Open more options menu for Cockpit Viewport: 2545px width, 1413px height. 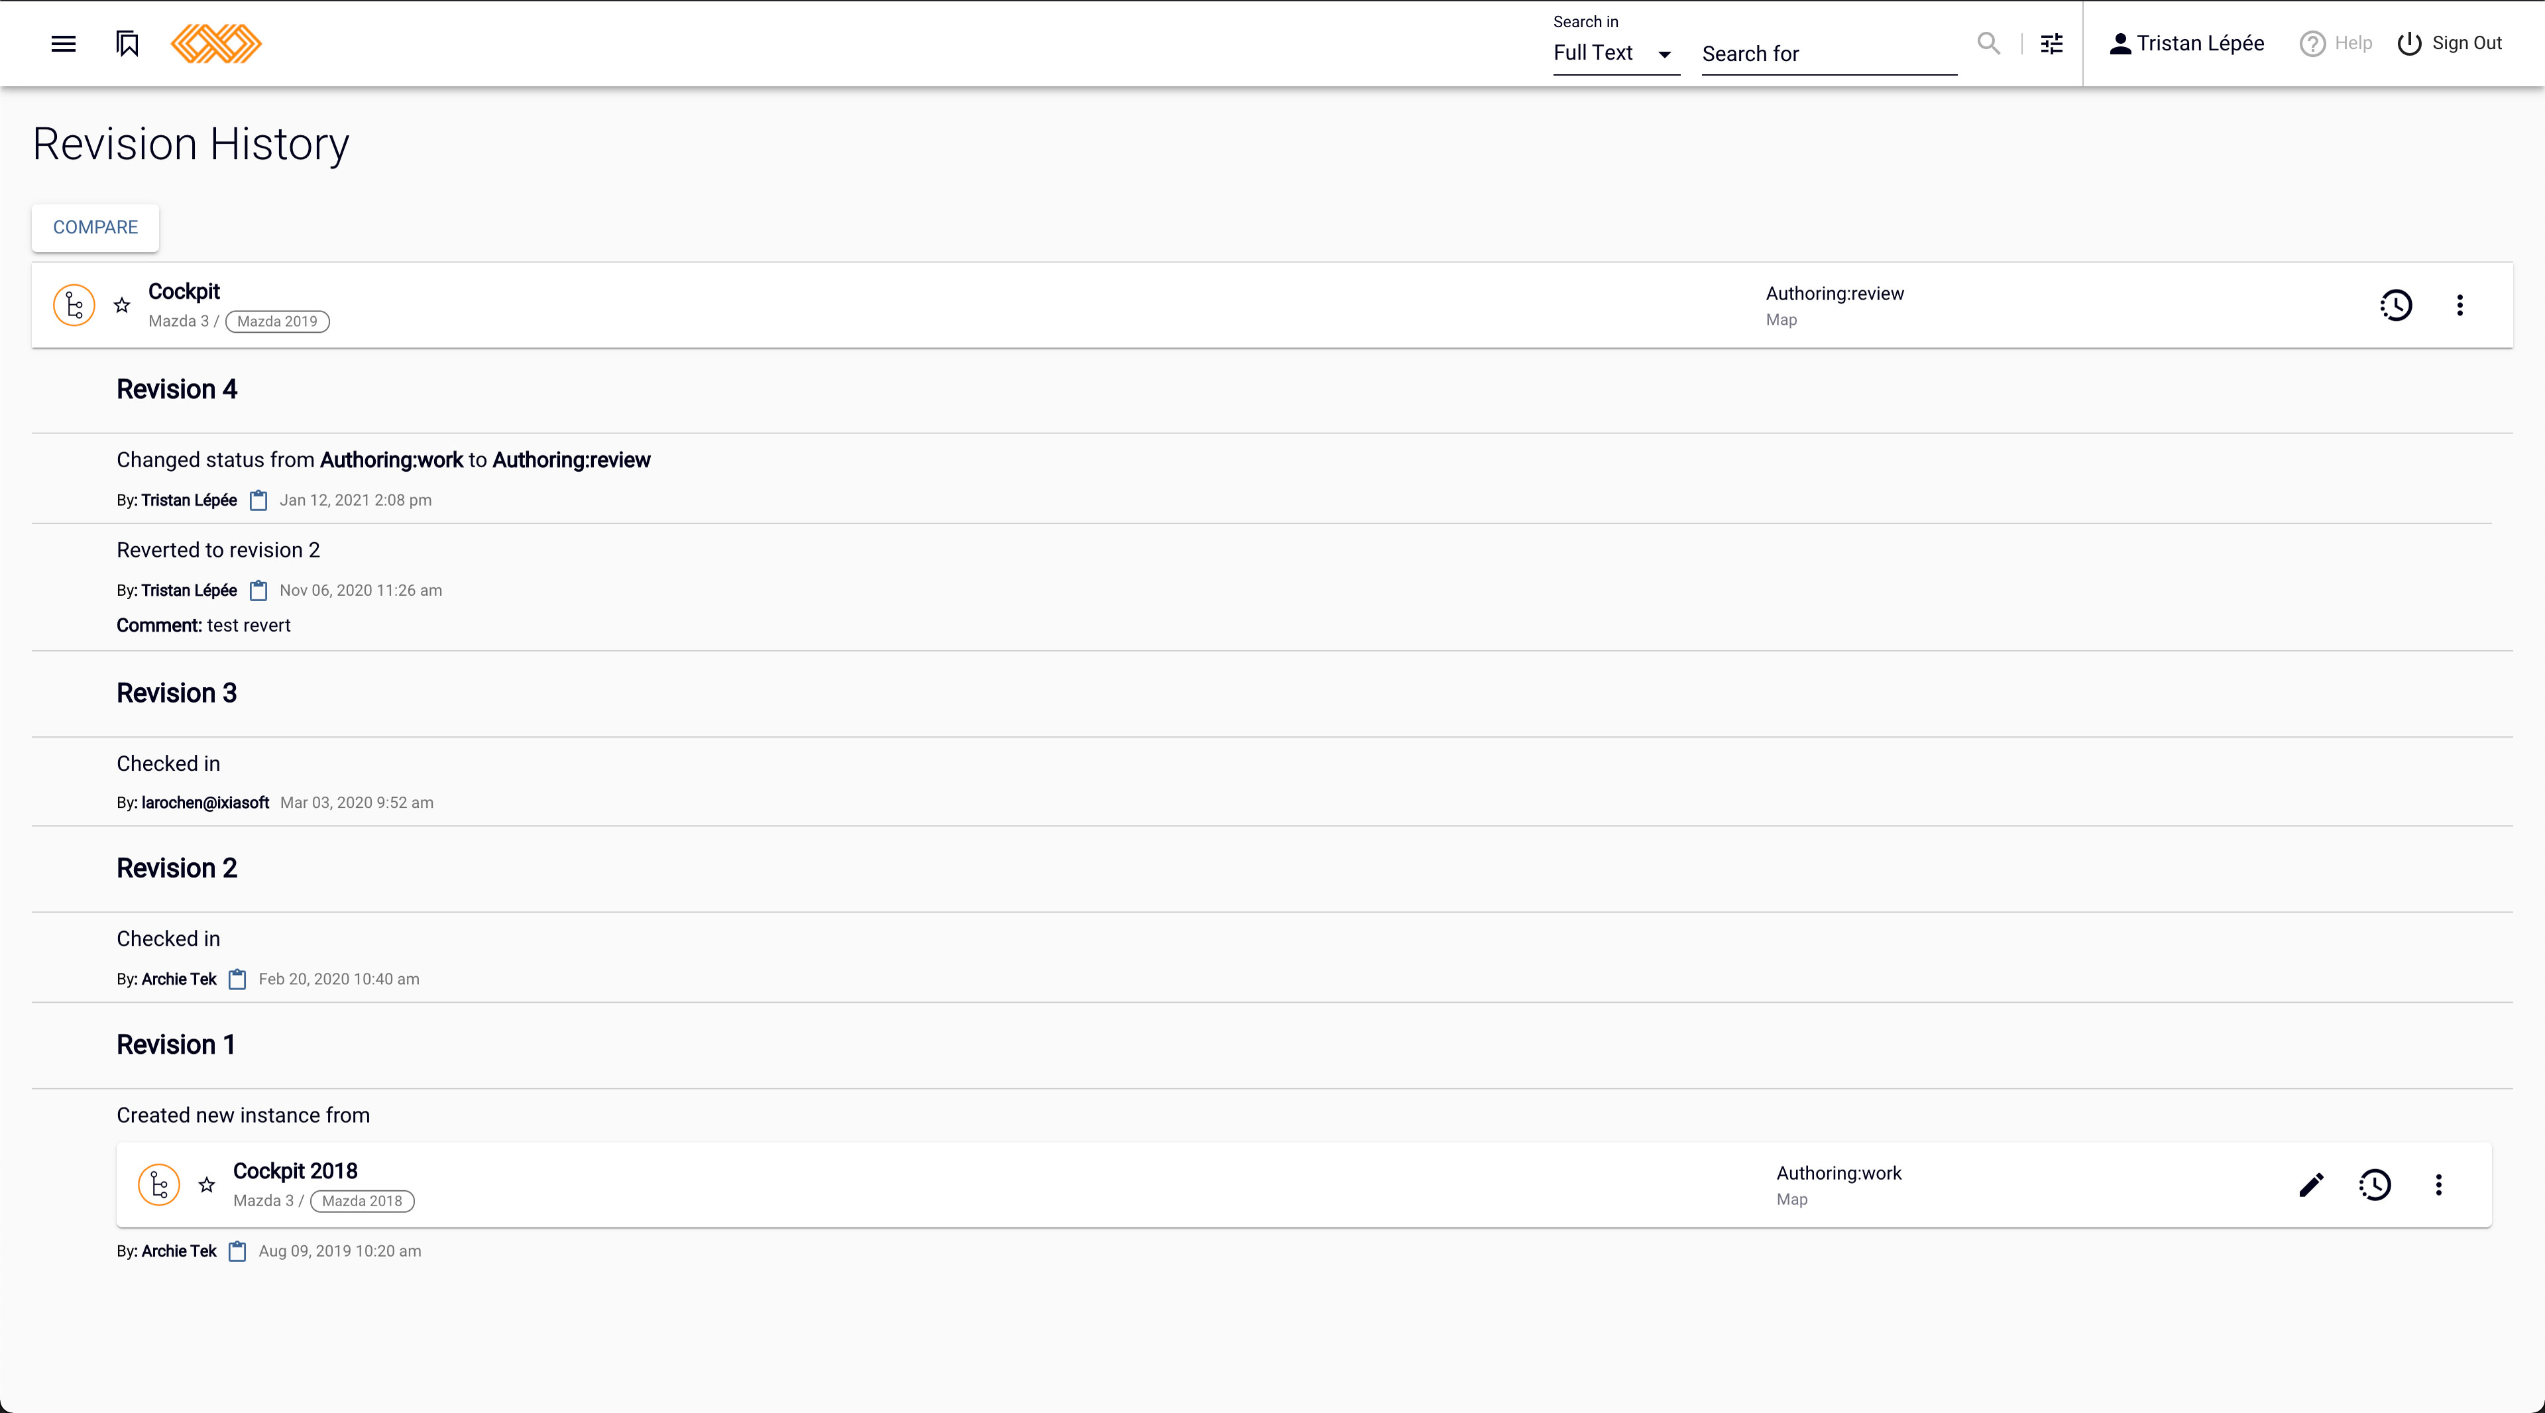[2460, 306]
